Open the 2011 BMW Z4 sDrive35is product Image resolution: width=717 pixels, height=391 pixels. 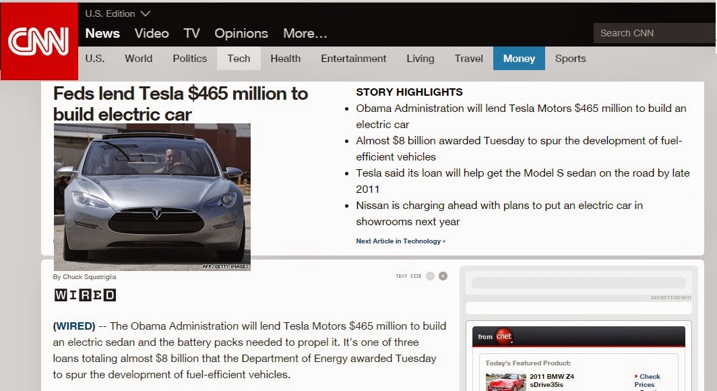point(551,380)
